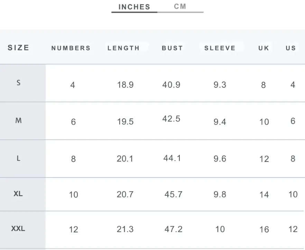This screenshot has height=250, width=305.
Task: Click the UK size 14 cell
Action: click(264, 195)
